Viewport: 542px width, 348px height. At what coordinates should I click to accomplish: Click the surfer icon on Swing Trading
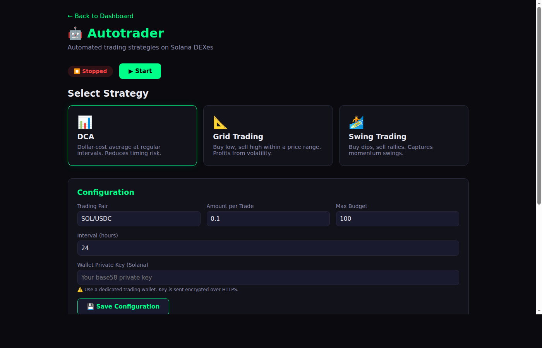click(x=356, y=122)
